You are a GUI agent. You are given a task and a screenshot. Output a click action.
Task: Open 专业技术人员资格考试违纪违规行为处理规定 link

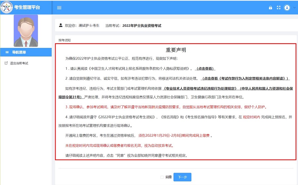[200, 89]
